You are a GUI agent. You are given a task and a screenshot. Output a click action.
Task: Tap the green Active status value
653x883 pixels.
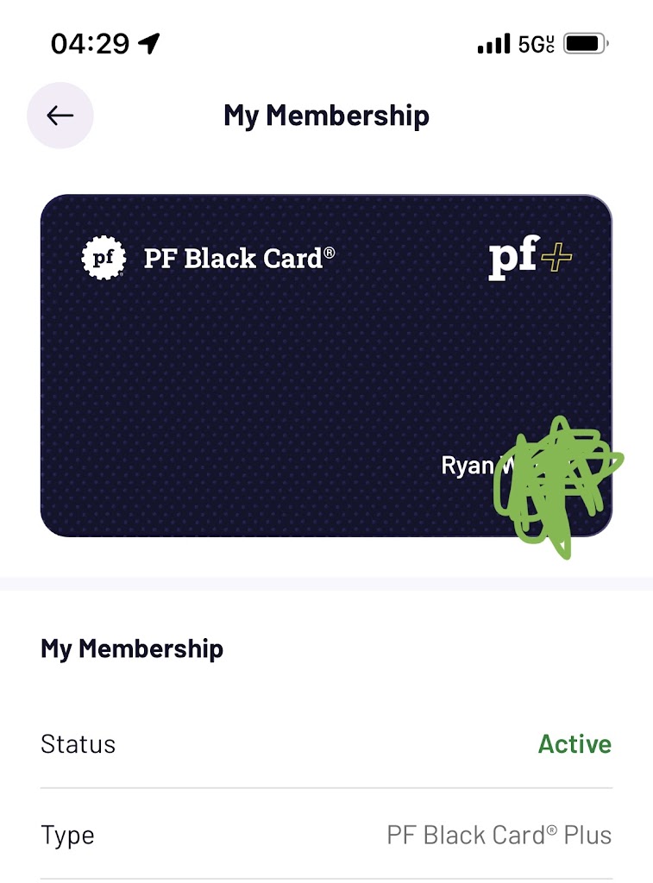(x=575, y=744)
